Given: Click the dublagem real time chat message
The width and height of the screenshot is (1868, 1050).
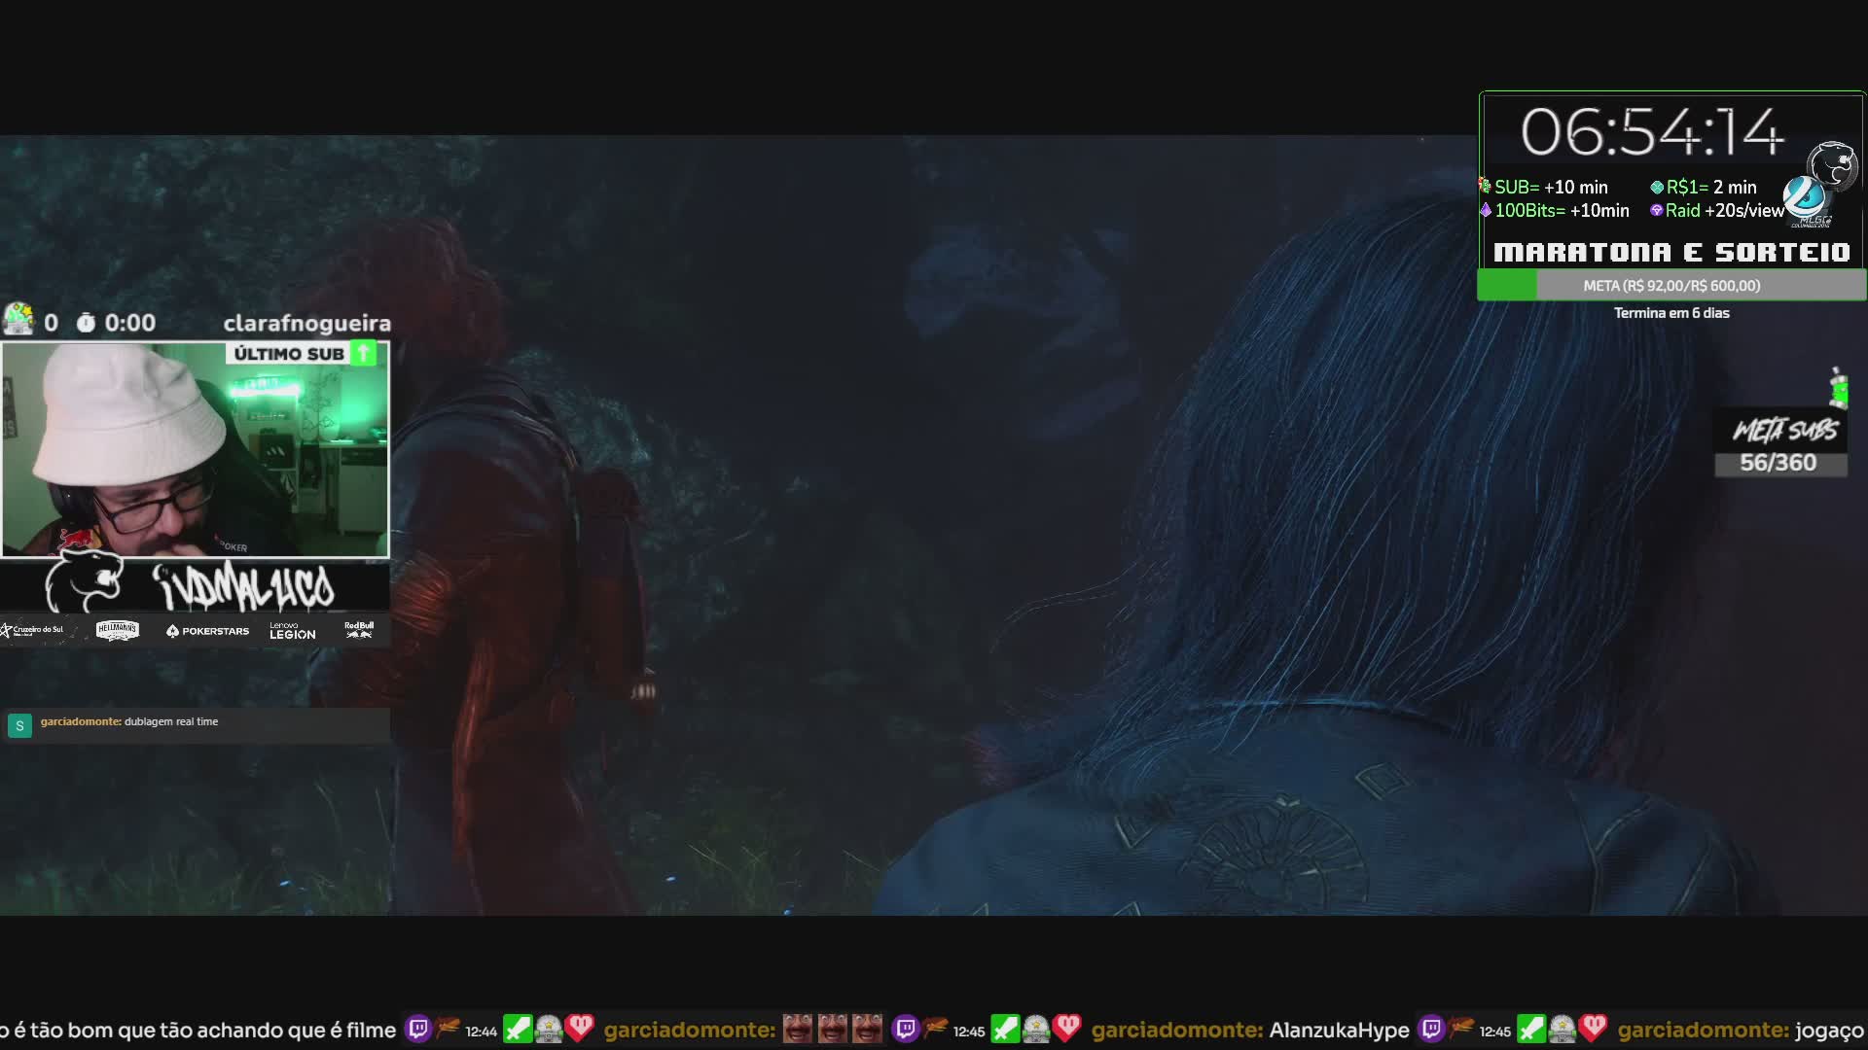Looking at the screenshot, I should (x=171, y=721).
